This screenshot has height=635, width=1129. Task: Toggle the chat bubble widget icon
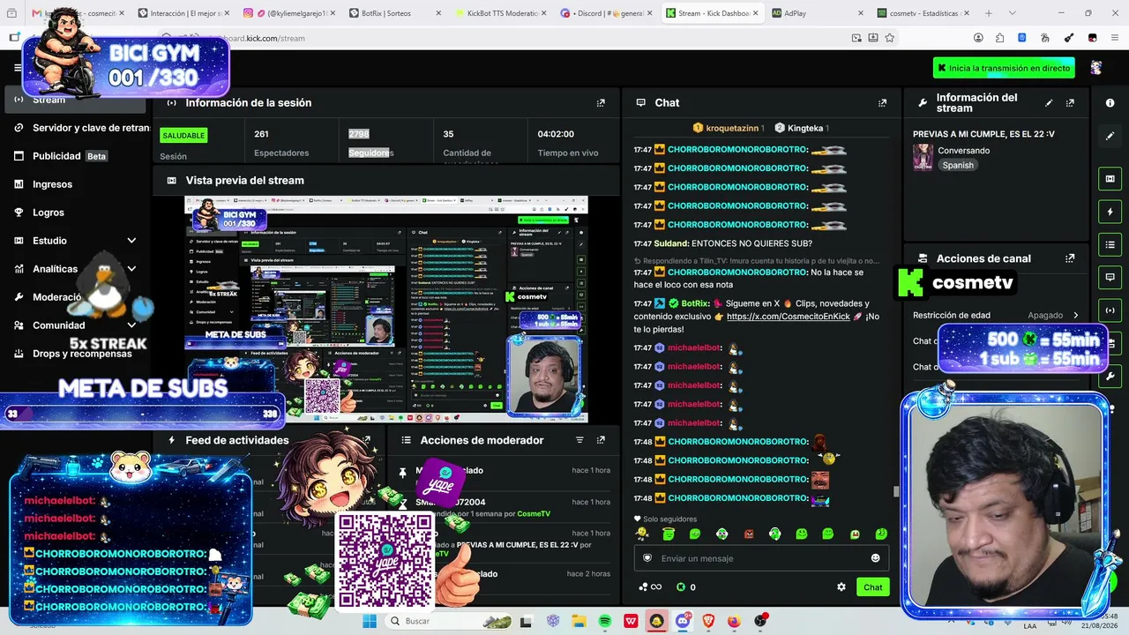pos(1110,277)
